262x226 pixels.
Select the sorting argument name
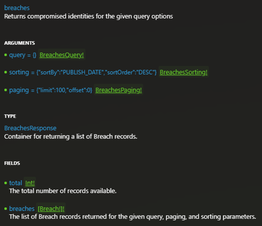coord(19,72)
